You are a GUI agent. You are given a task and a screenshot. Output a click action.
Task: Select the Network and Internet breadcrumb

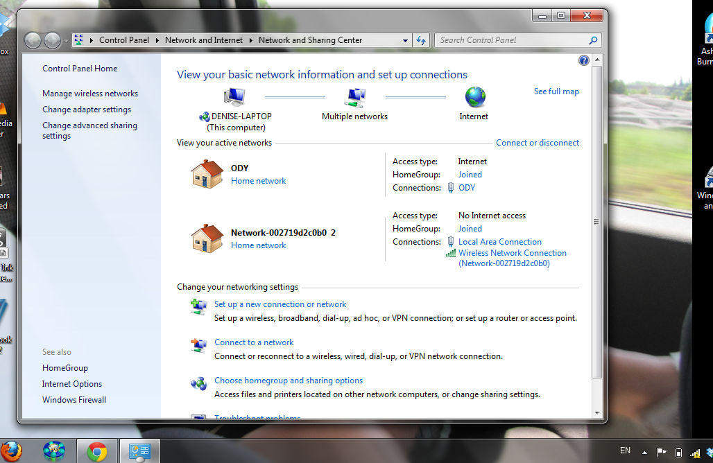click(x=204, y=40)
